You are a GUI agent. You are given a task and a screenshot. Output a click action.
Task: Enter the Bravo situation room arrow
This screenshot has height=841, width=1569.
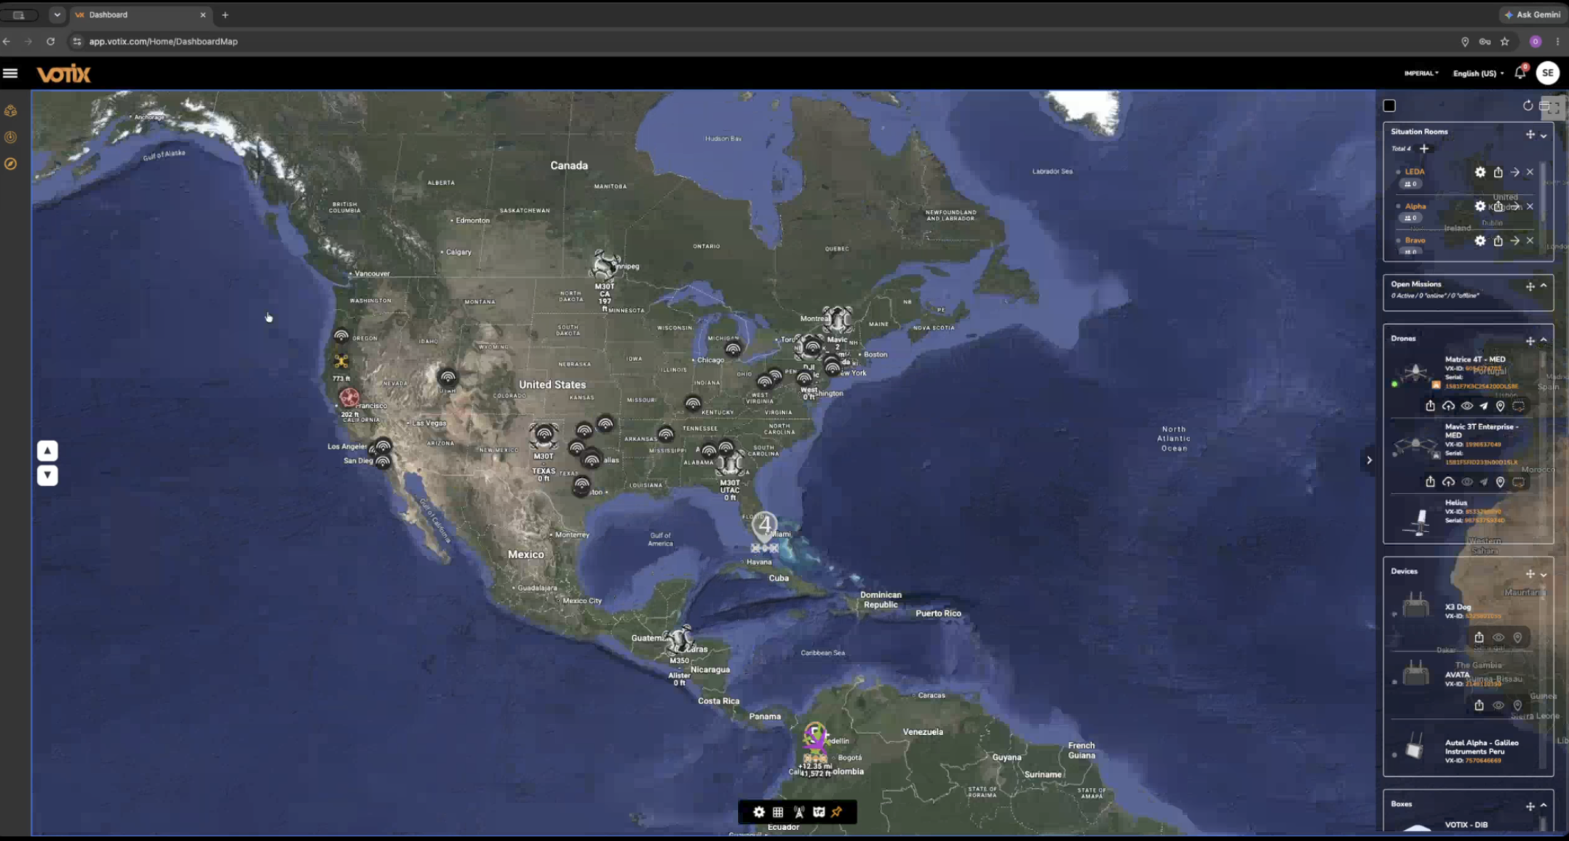[1514, 241]
